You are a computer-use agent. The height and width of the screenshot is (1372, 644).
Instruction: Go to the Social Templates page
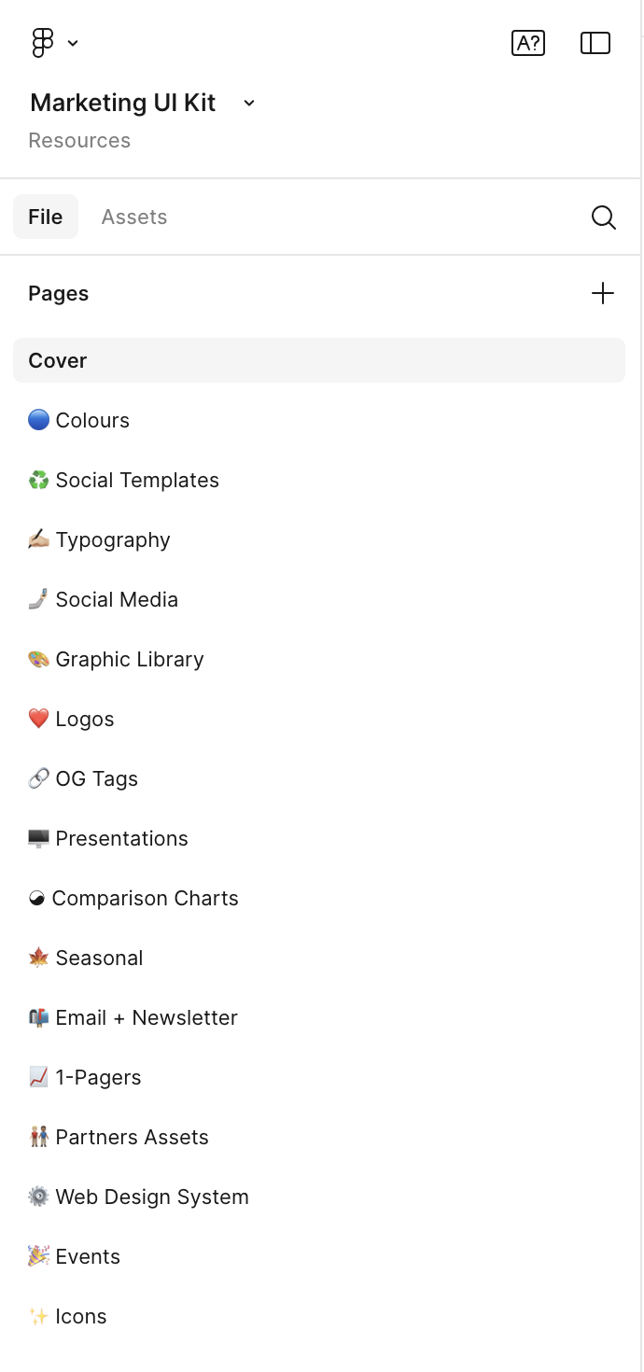tap(137, 481)
